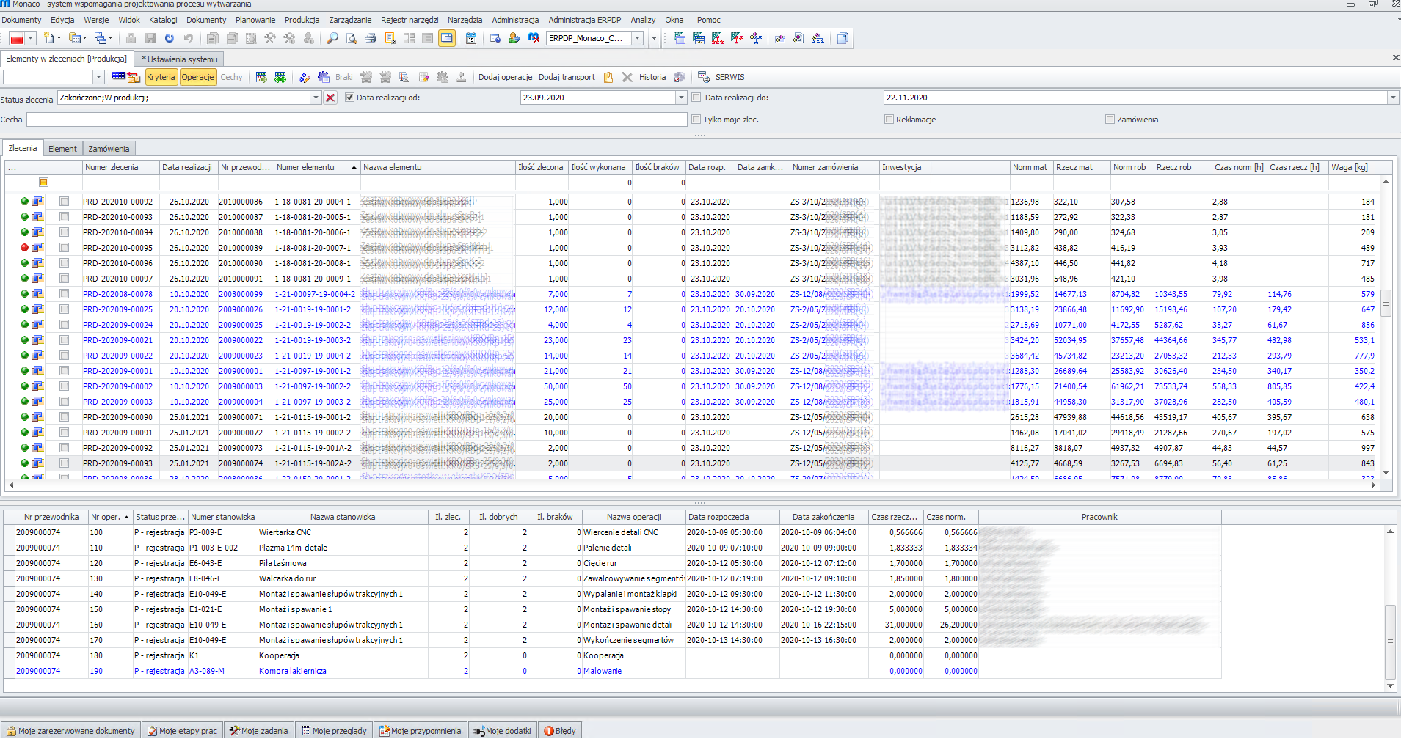This screenshot has width=1401, height=739.
Task: Uncheck the 'Data realizacji od' checkbox
Action: pos(349,98)
